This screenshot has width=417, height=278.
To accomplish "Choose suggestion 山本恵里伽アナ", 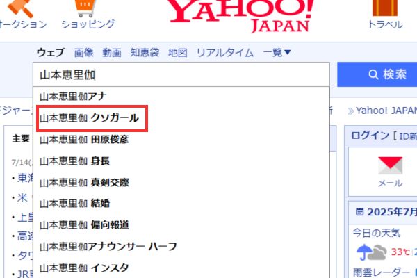I will pyautogui.click(x=181, y=97).
